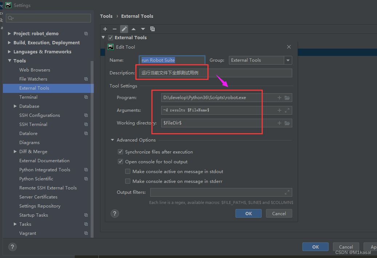
Task: Click project-level icon beside Vagrant
Action: click(x=86, y=233)
